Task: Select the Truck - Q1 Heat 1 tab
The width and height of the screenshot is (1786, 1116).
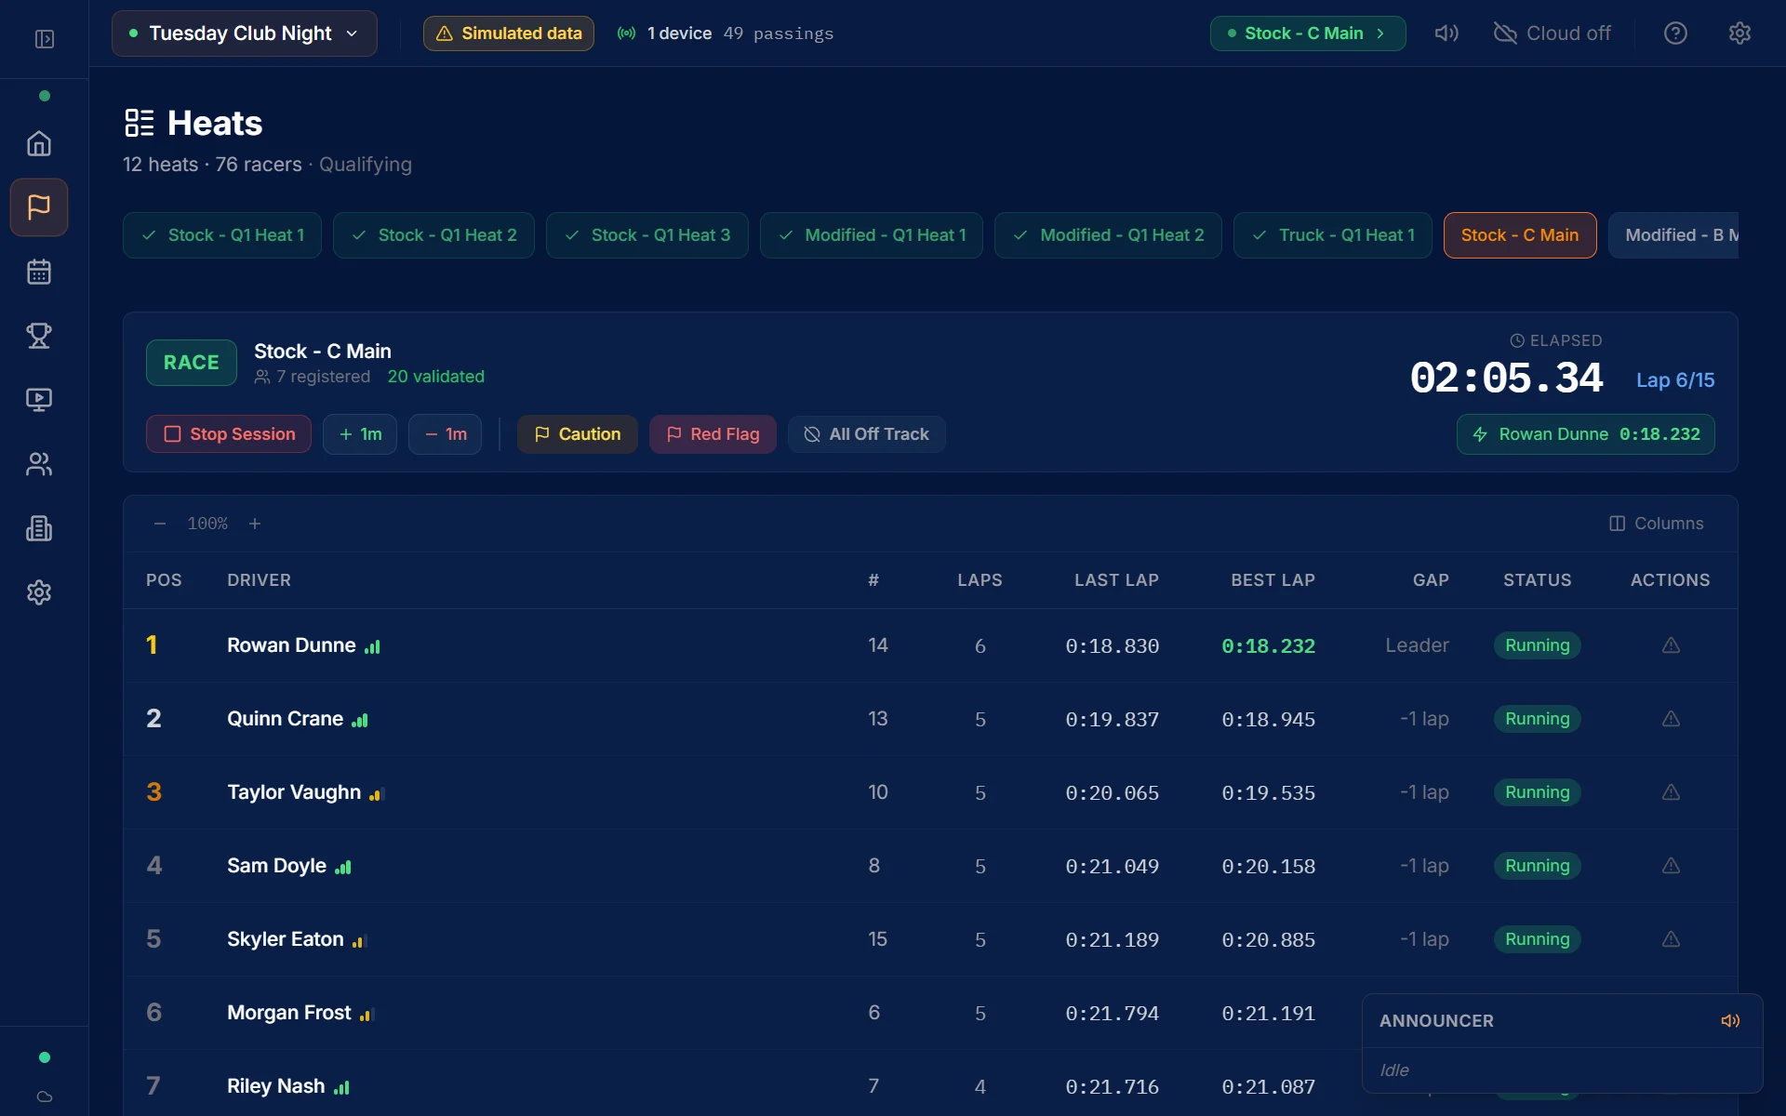Action: [x=1333, y=235]
